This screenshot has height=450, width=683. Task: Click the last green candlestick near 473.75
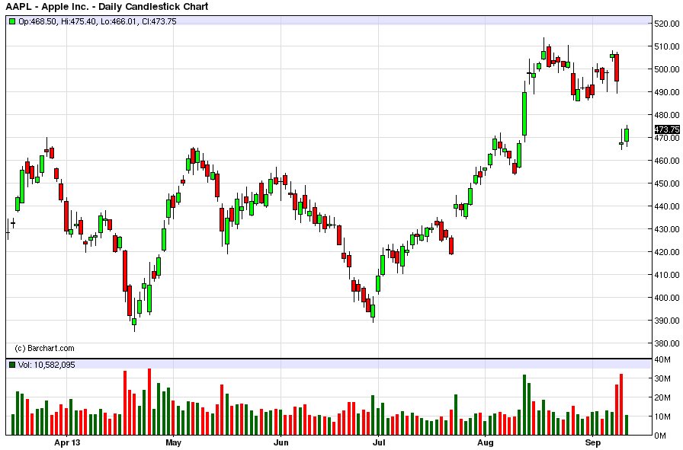[x=627, y=135]
